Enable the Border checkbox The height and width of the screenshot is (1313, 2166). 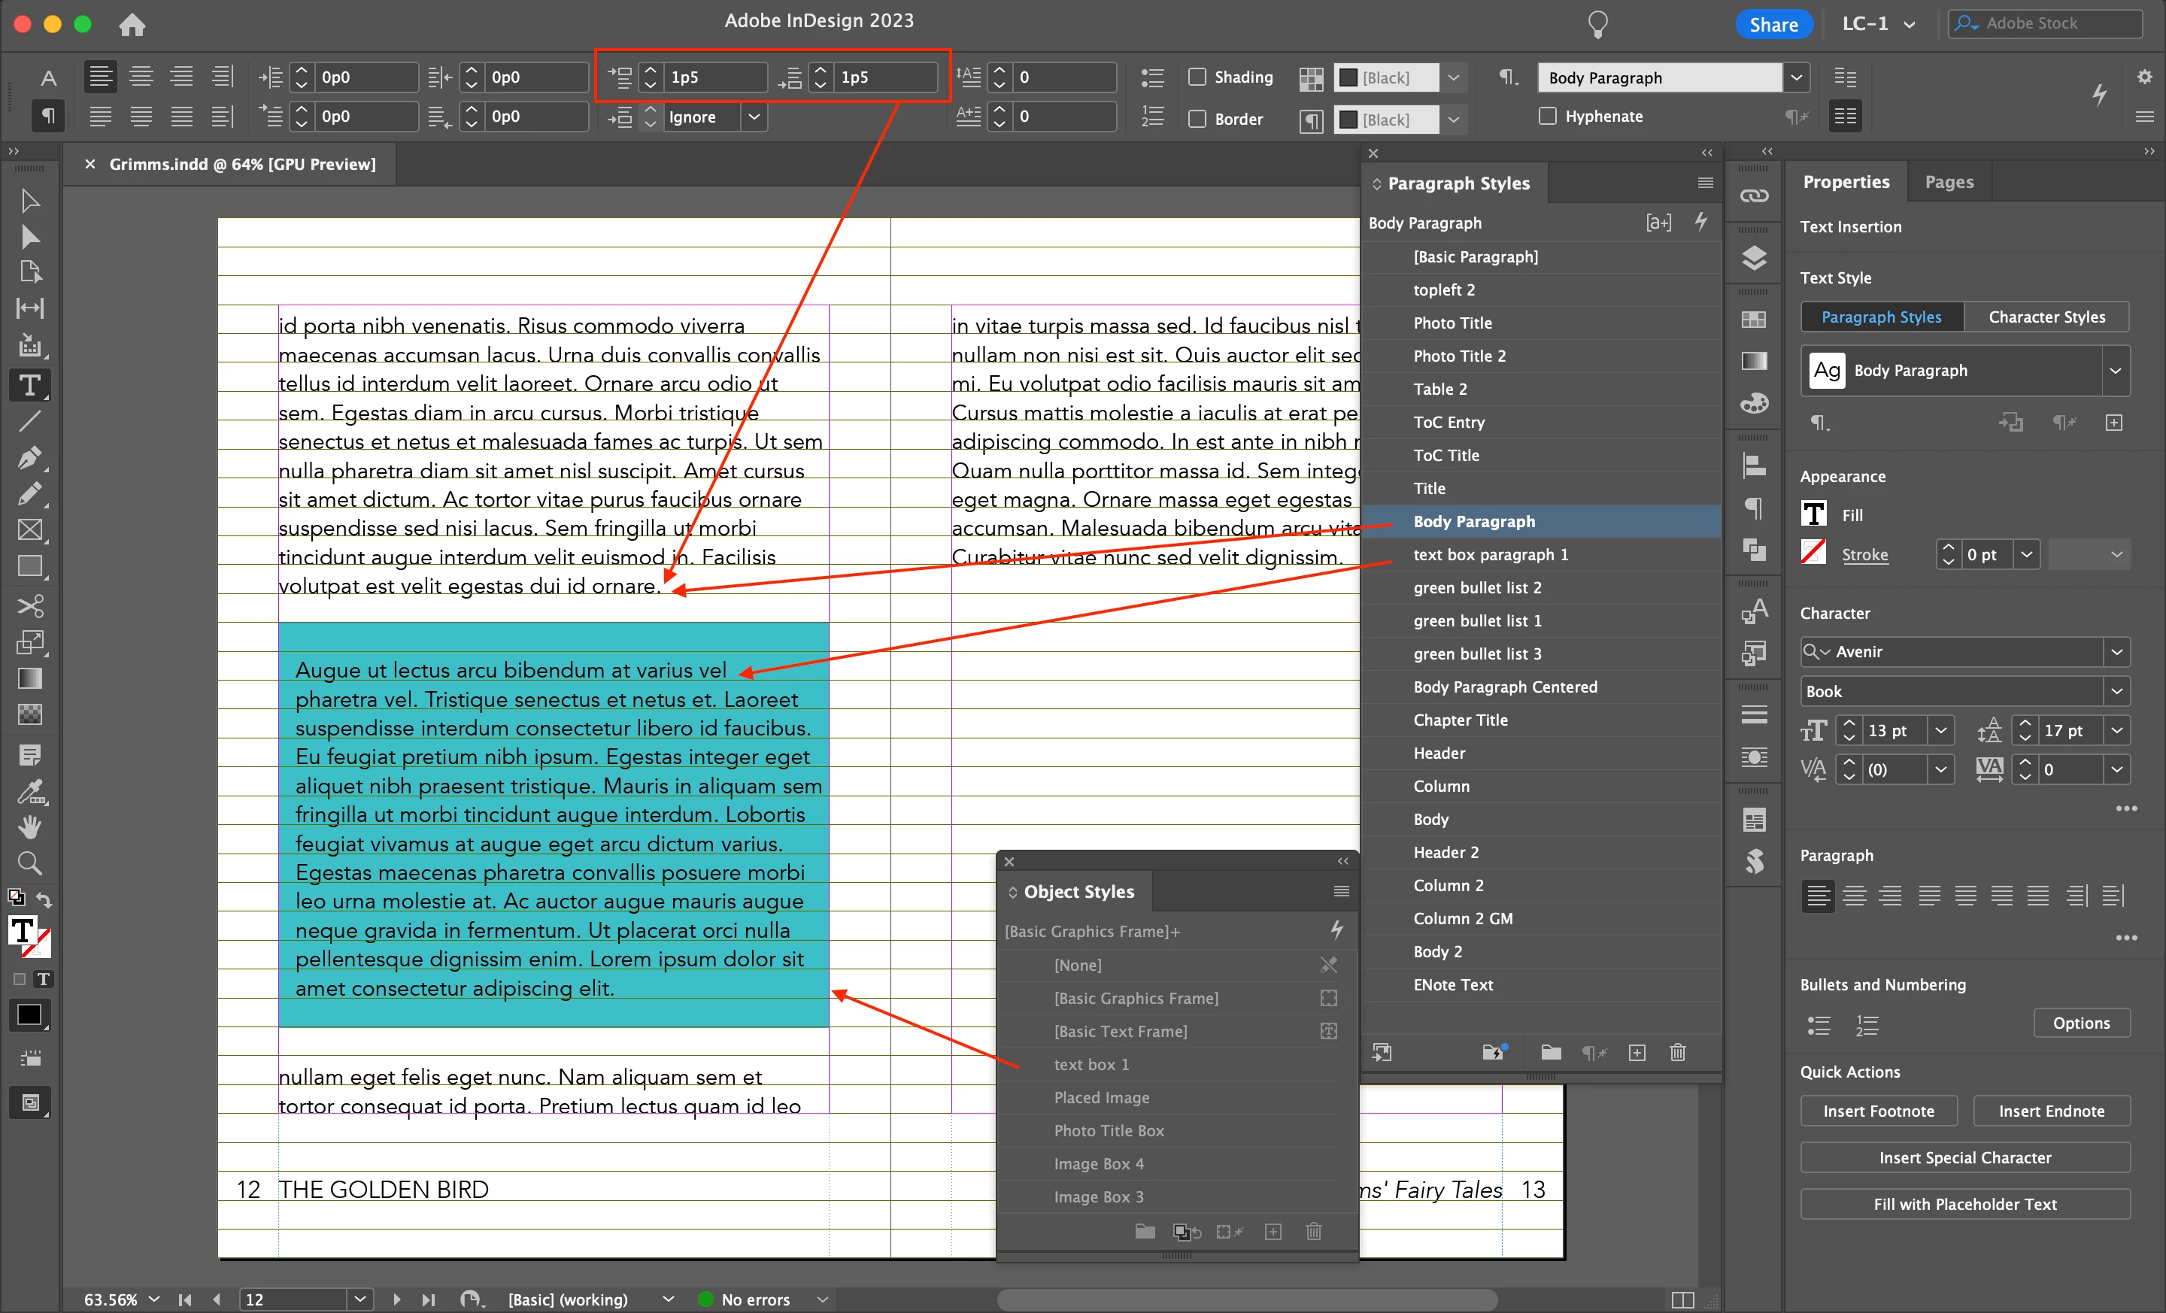click(1197, 119)
